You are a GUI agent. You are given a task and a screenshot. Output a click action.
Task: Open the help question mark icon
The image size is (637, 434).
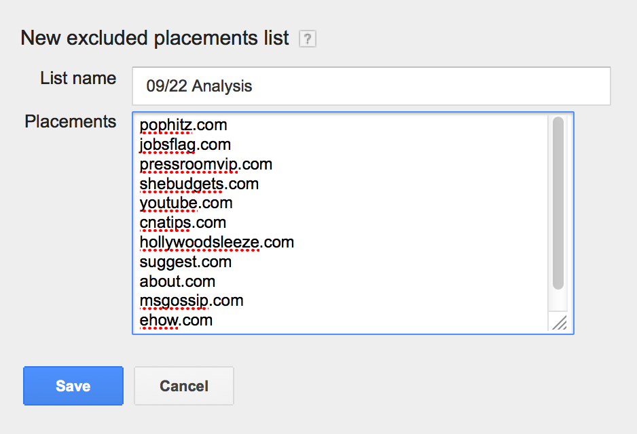(x=308, y=39)
